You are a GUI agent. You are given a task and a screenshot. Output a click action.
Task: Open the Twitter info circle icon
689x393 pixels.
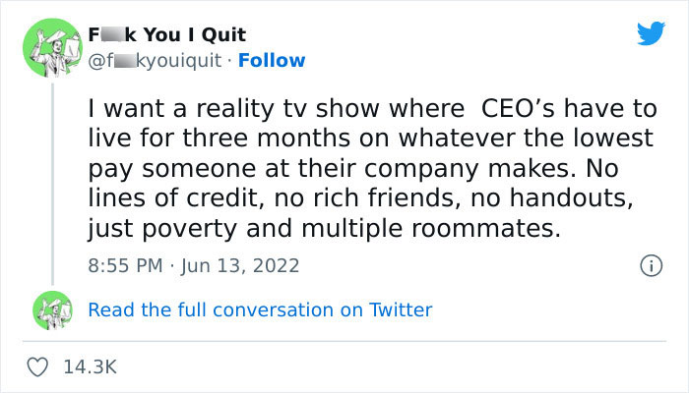pyautogui.click(x=650, y=265)
